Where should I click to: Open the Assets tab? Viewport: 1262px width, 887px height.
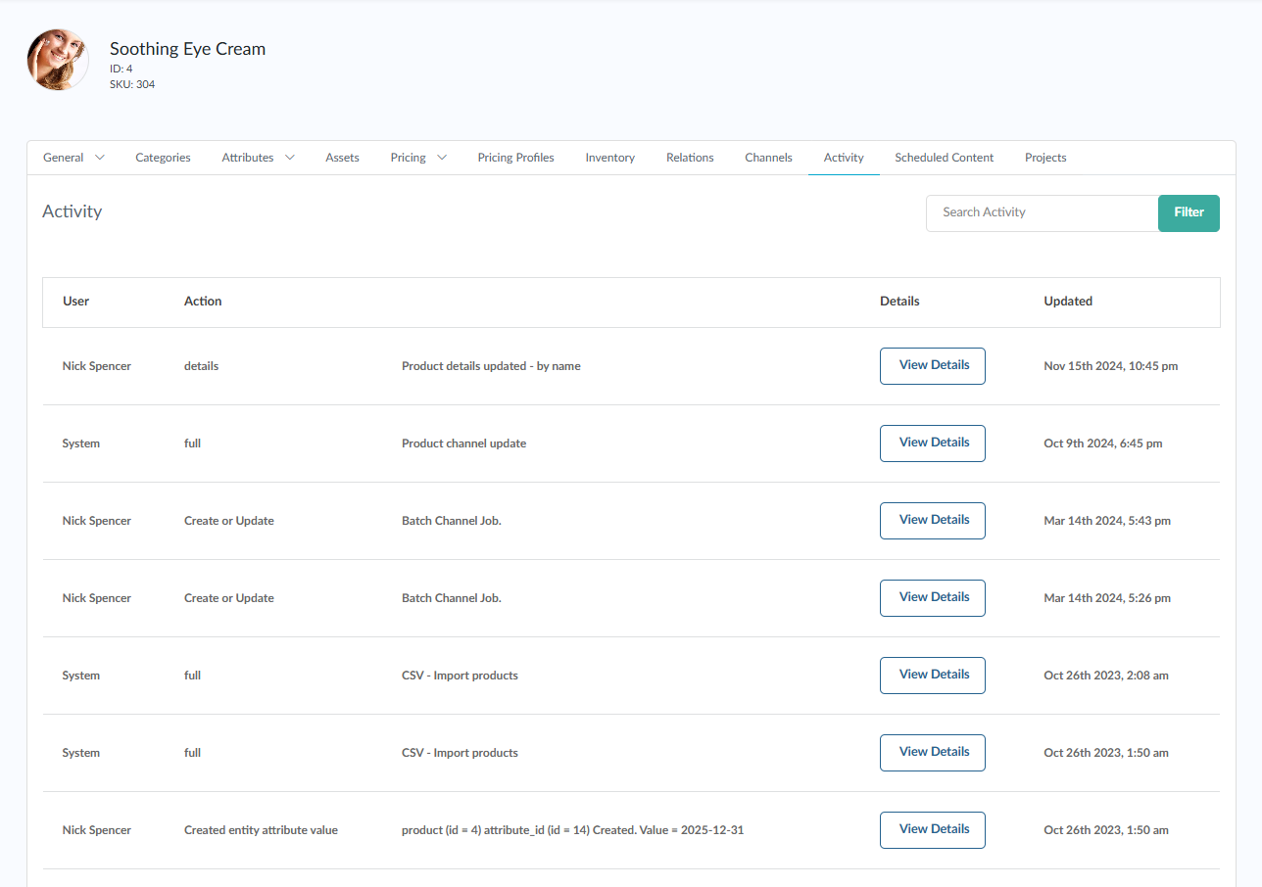(342, 158)
